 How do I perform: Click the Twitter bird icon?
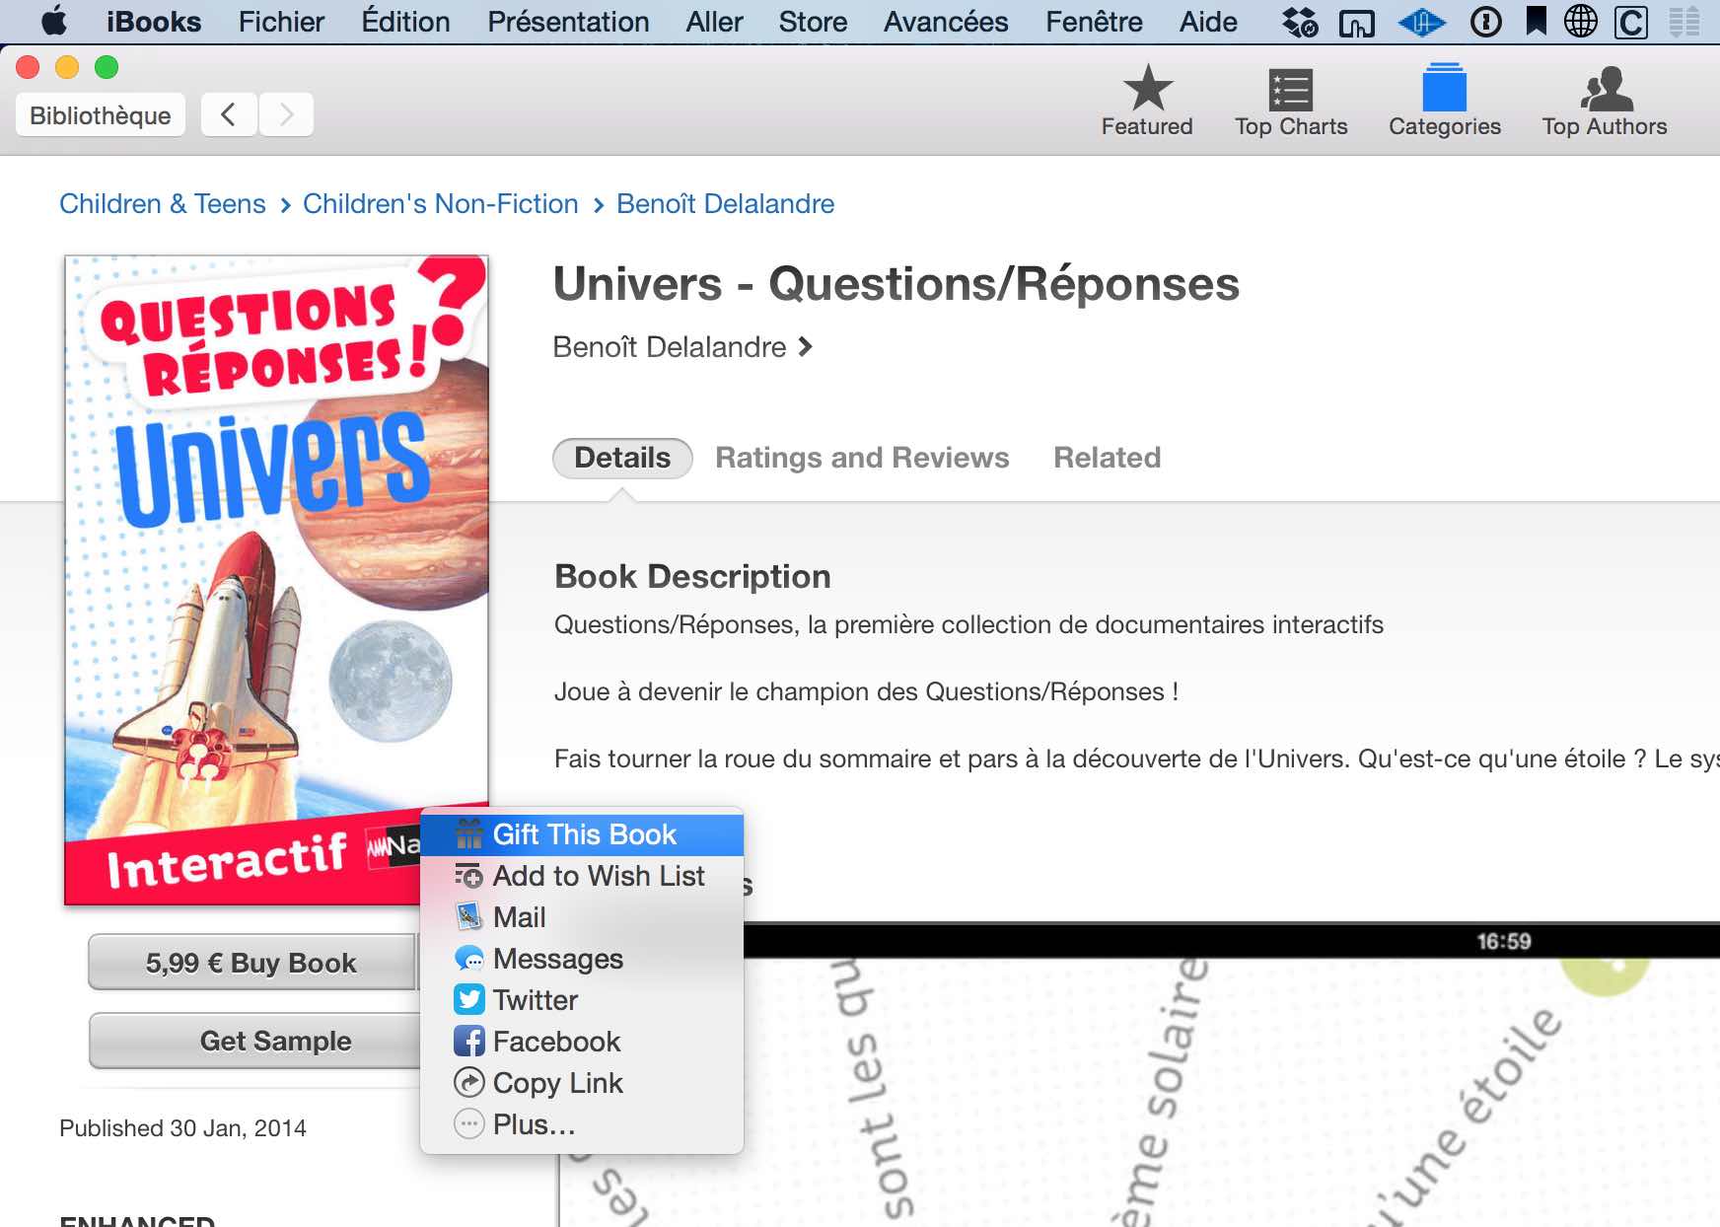[x=468, y=999]
